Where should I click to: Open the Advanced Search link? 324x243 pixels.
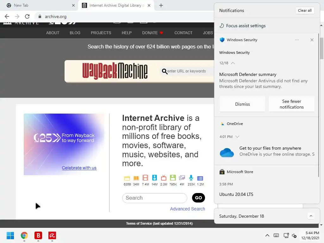tap(187, 209)
